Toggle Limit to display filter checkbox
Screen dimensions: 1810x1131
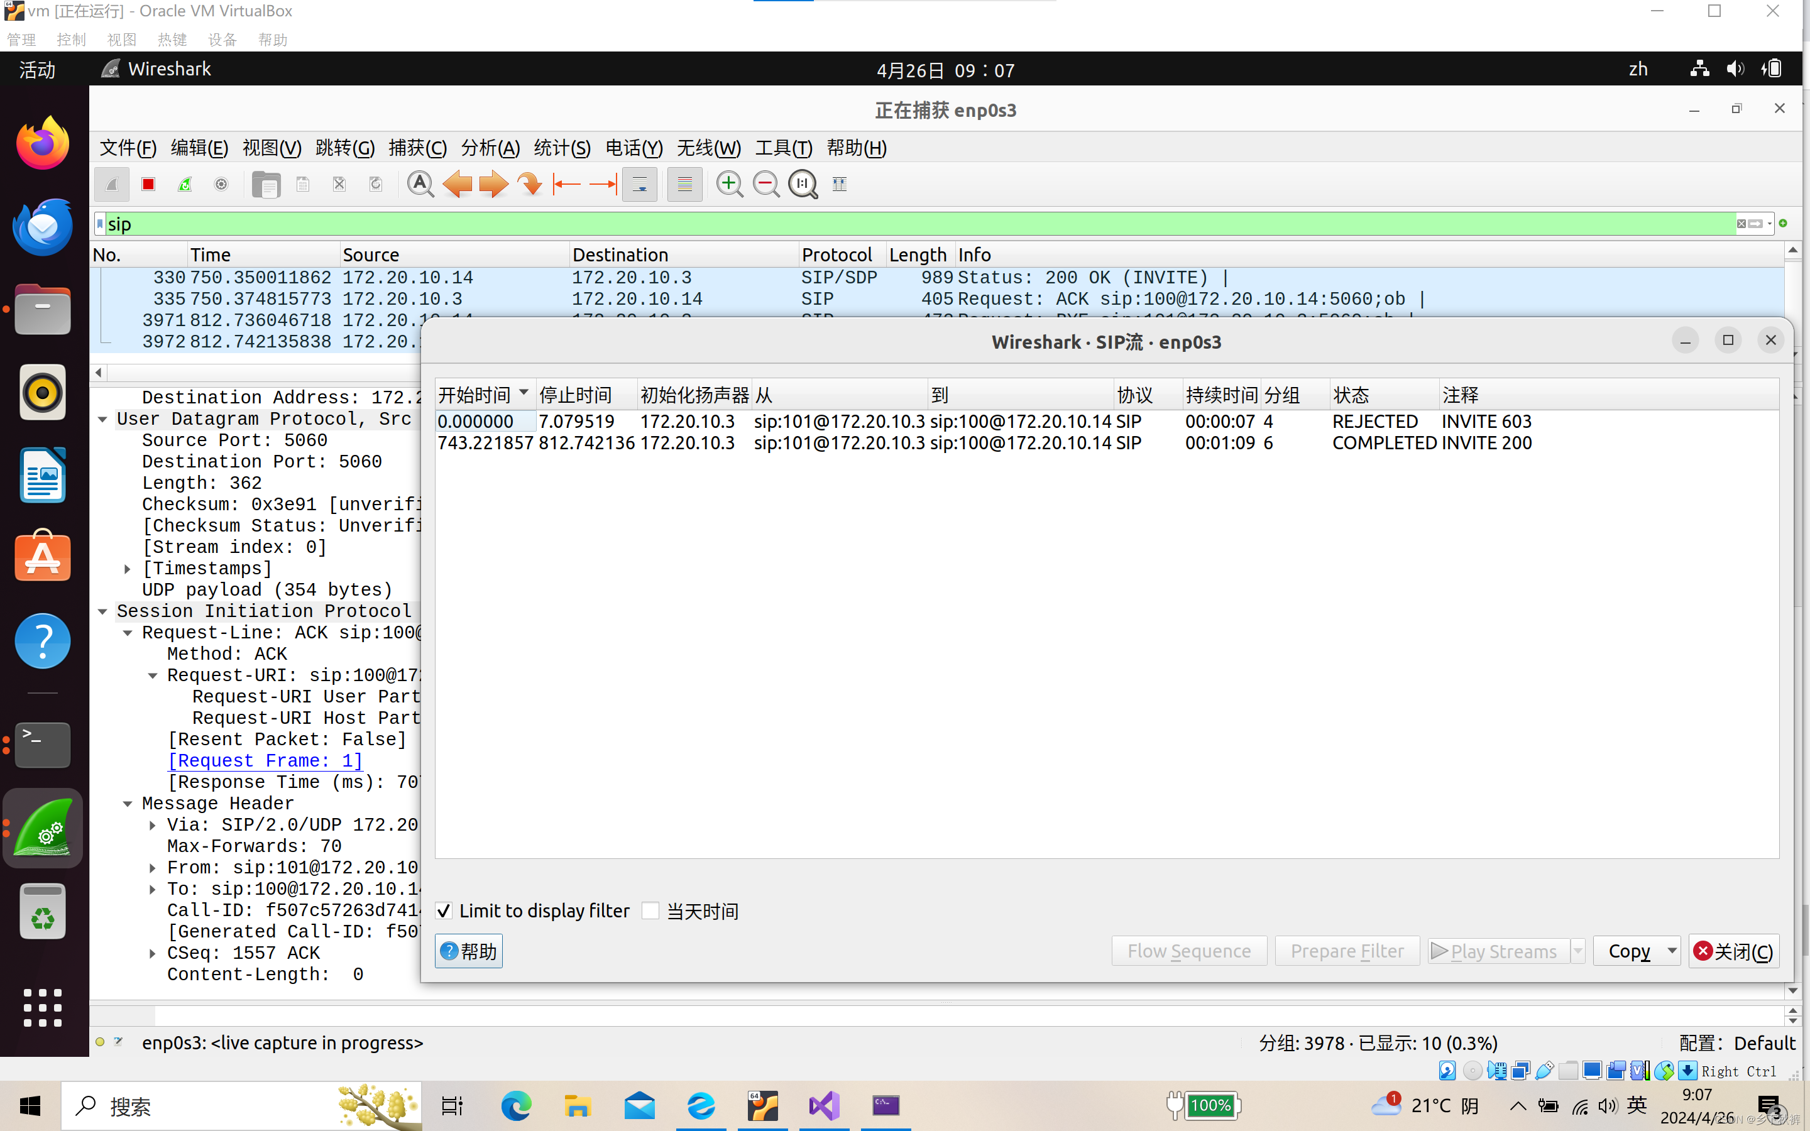coord(444,910)
